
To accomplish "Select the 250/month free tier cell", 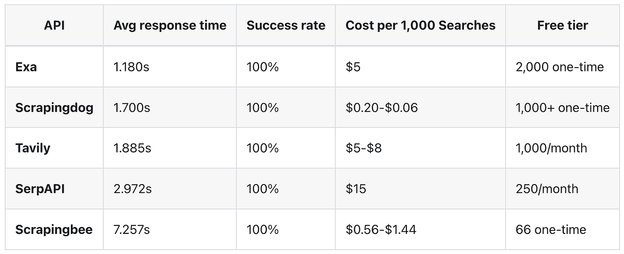I will pos(547,188).
